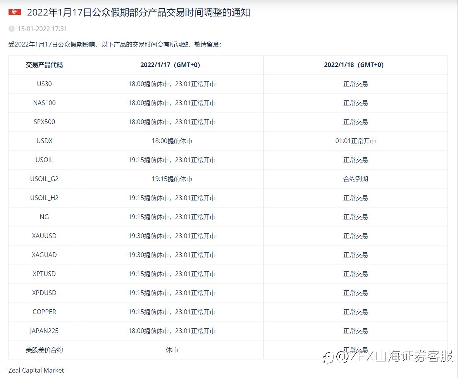Viewport: 458px width, 378px height.
Task: Click XPDUSD's 19:15提前休市 schedule cell
Action: [x=172, y=293]
